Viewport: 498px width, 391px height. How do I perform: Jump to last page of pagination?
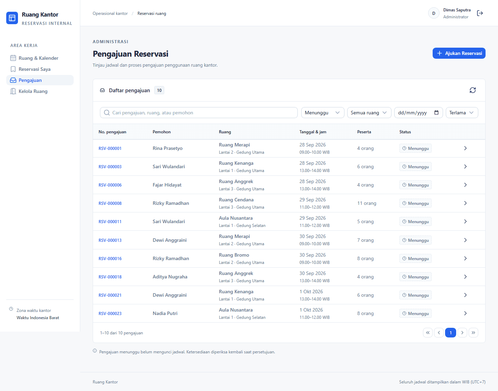point(473,333)
